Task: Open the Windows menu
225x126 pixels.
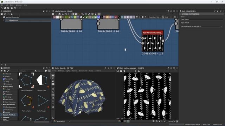Action: pos(19,5)
